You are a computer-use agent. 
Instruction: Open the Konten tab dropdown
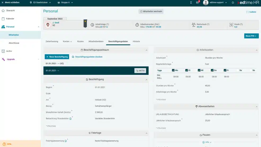click(67, 41)
